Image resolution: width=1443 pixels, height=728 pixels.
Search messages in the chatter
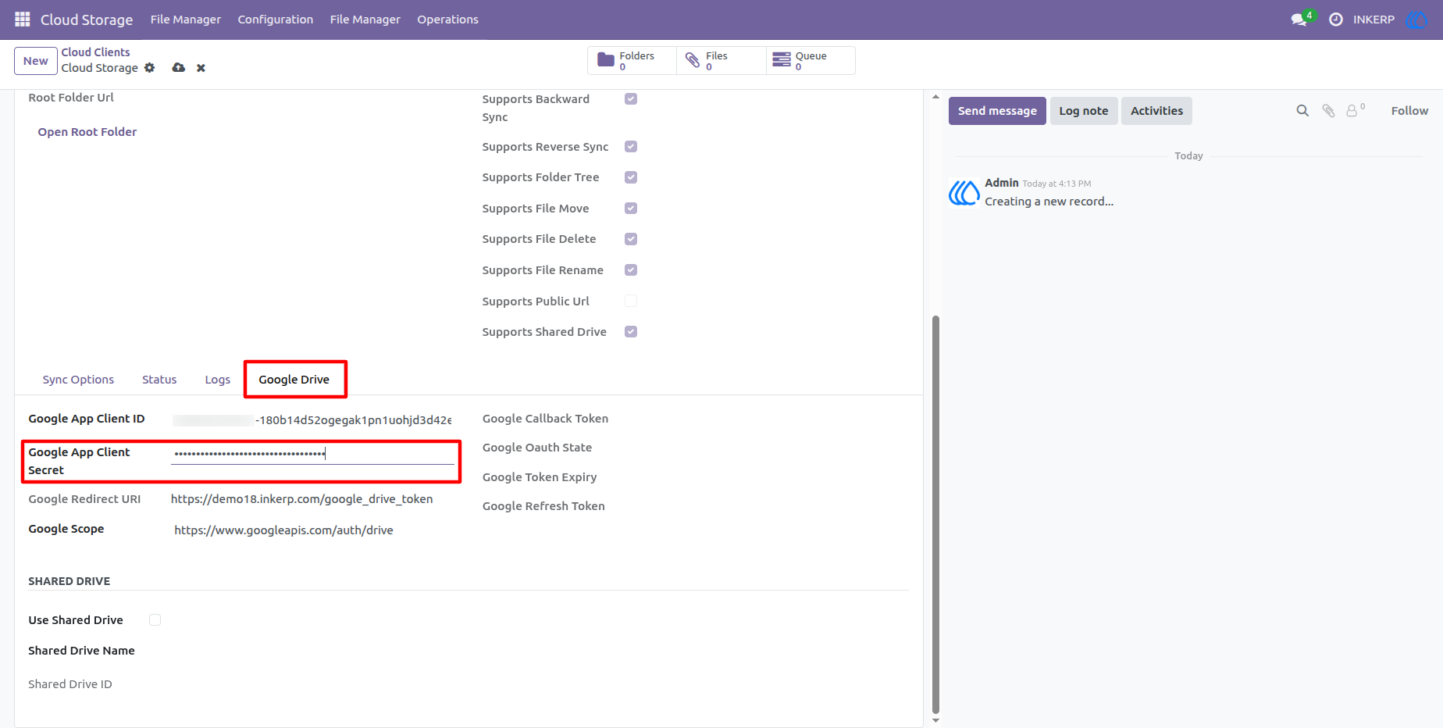[1302, 111]
